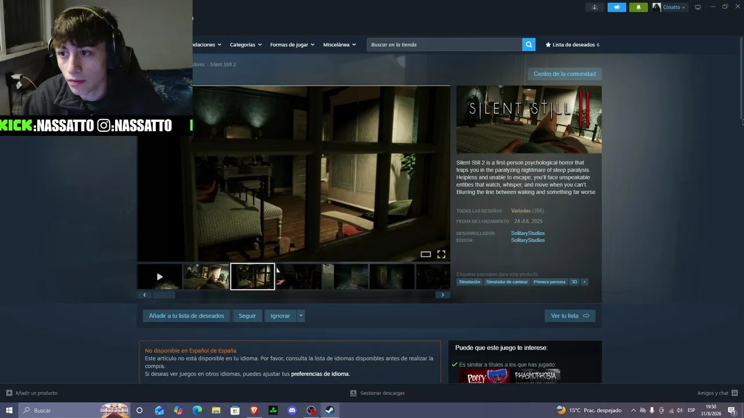Open Silent Still 2 breadcrumb link
The width and height of the screenshot is (744, 418).
[x=223, y=64]
